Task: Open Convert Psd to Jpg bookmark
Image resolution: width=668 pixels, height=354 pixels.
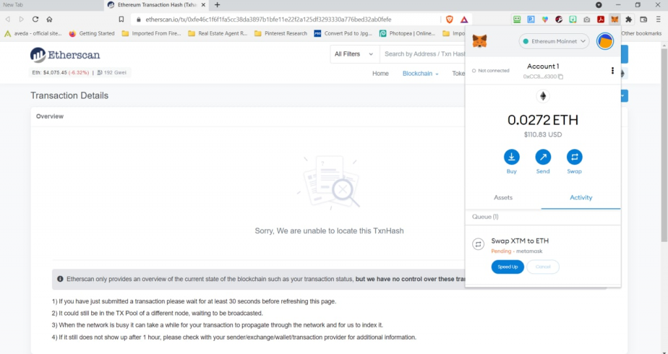Action: click(x=343, y=33)
